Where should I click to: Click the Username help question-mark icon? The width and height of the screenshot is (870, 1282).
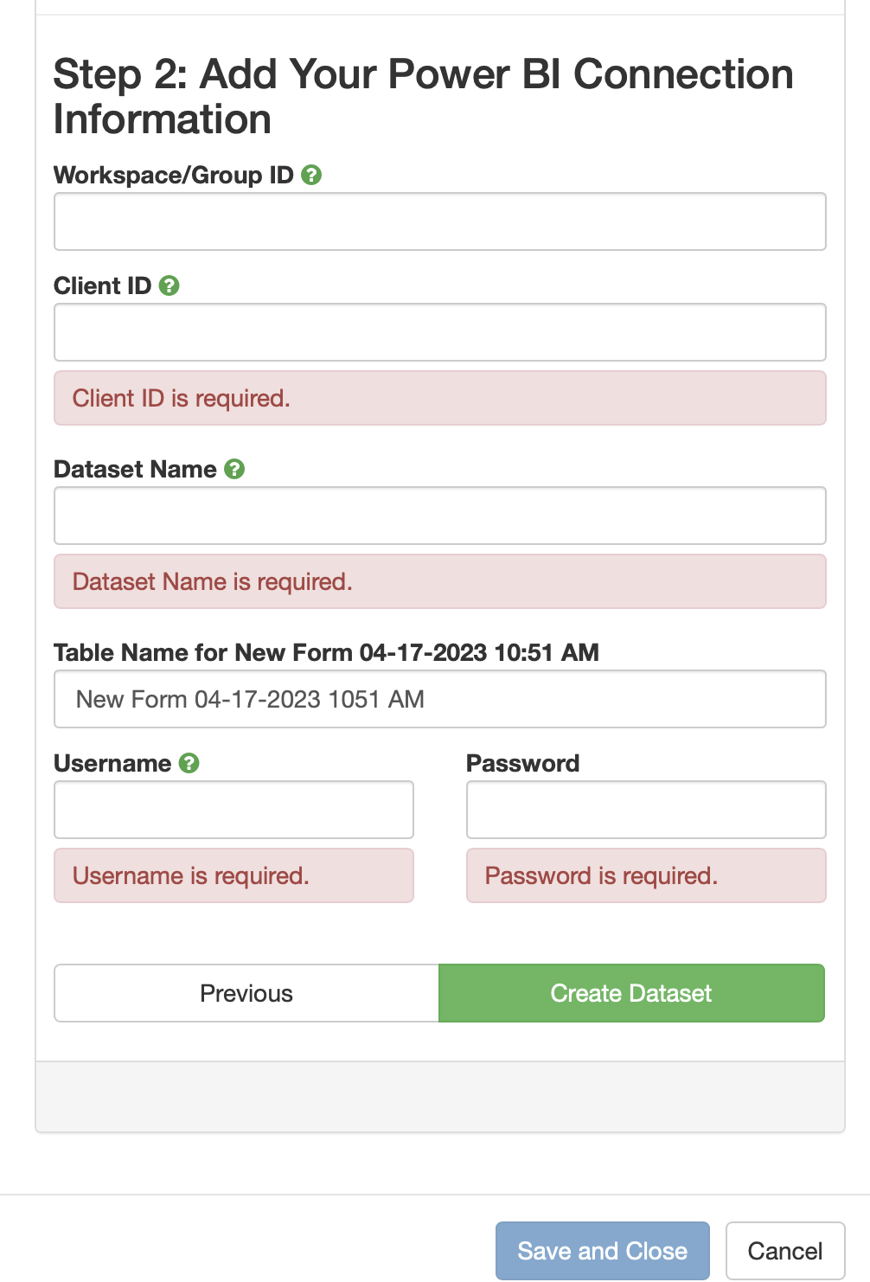pos(189,763)
